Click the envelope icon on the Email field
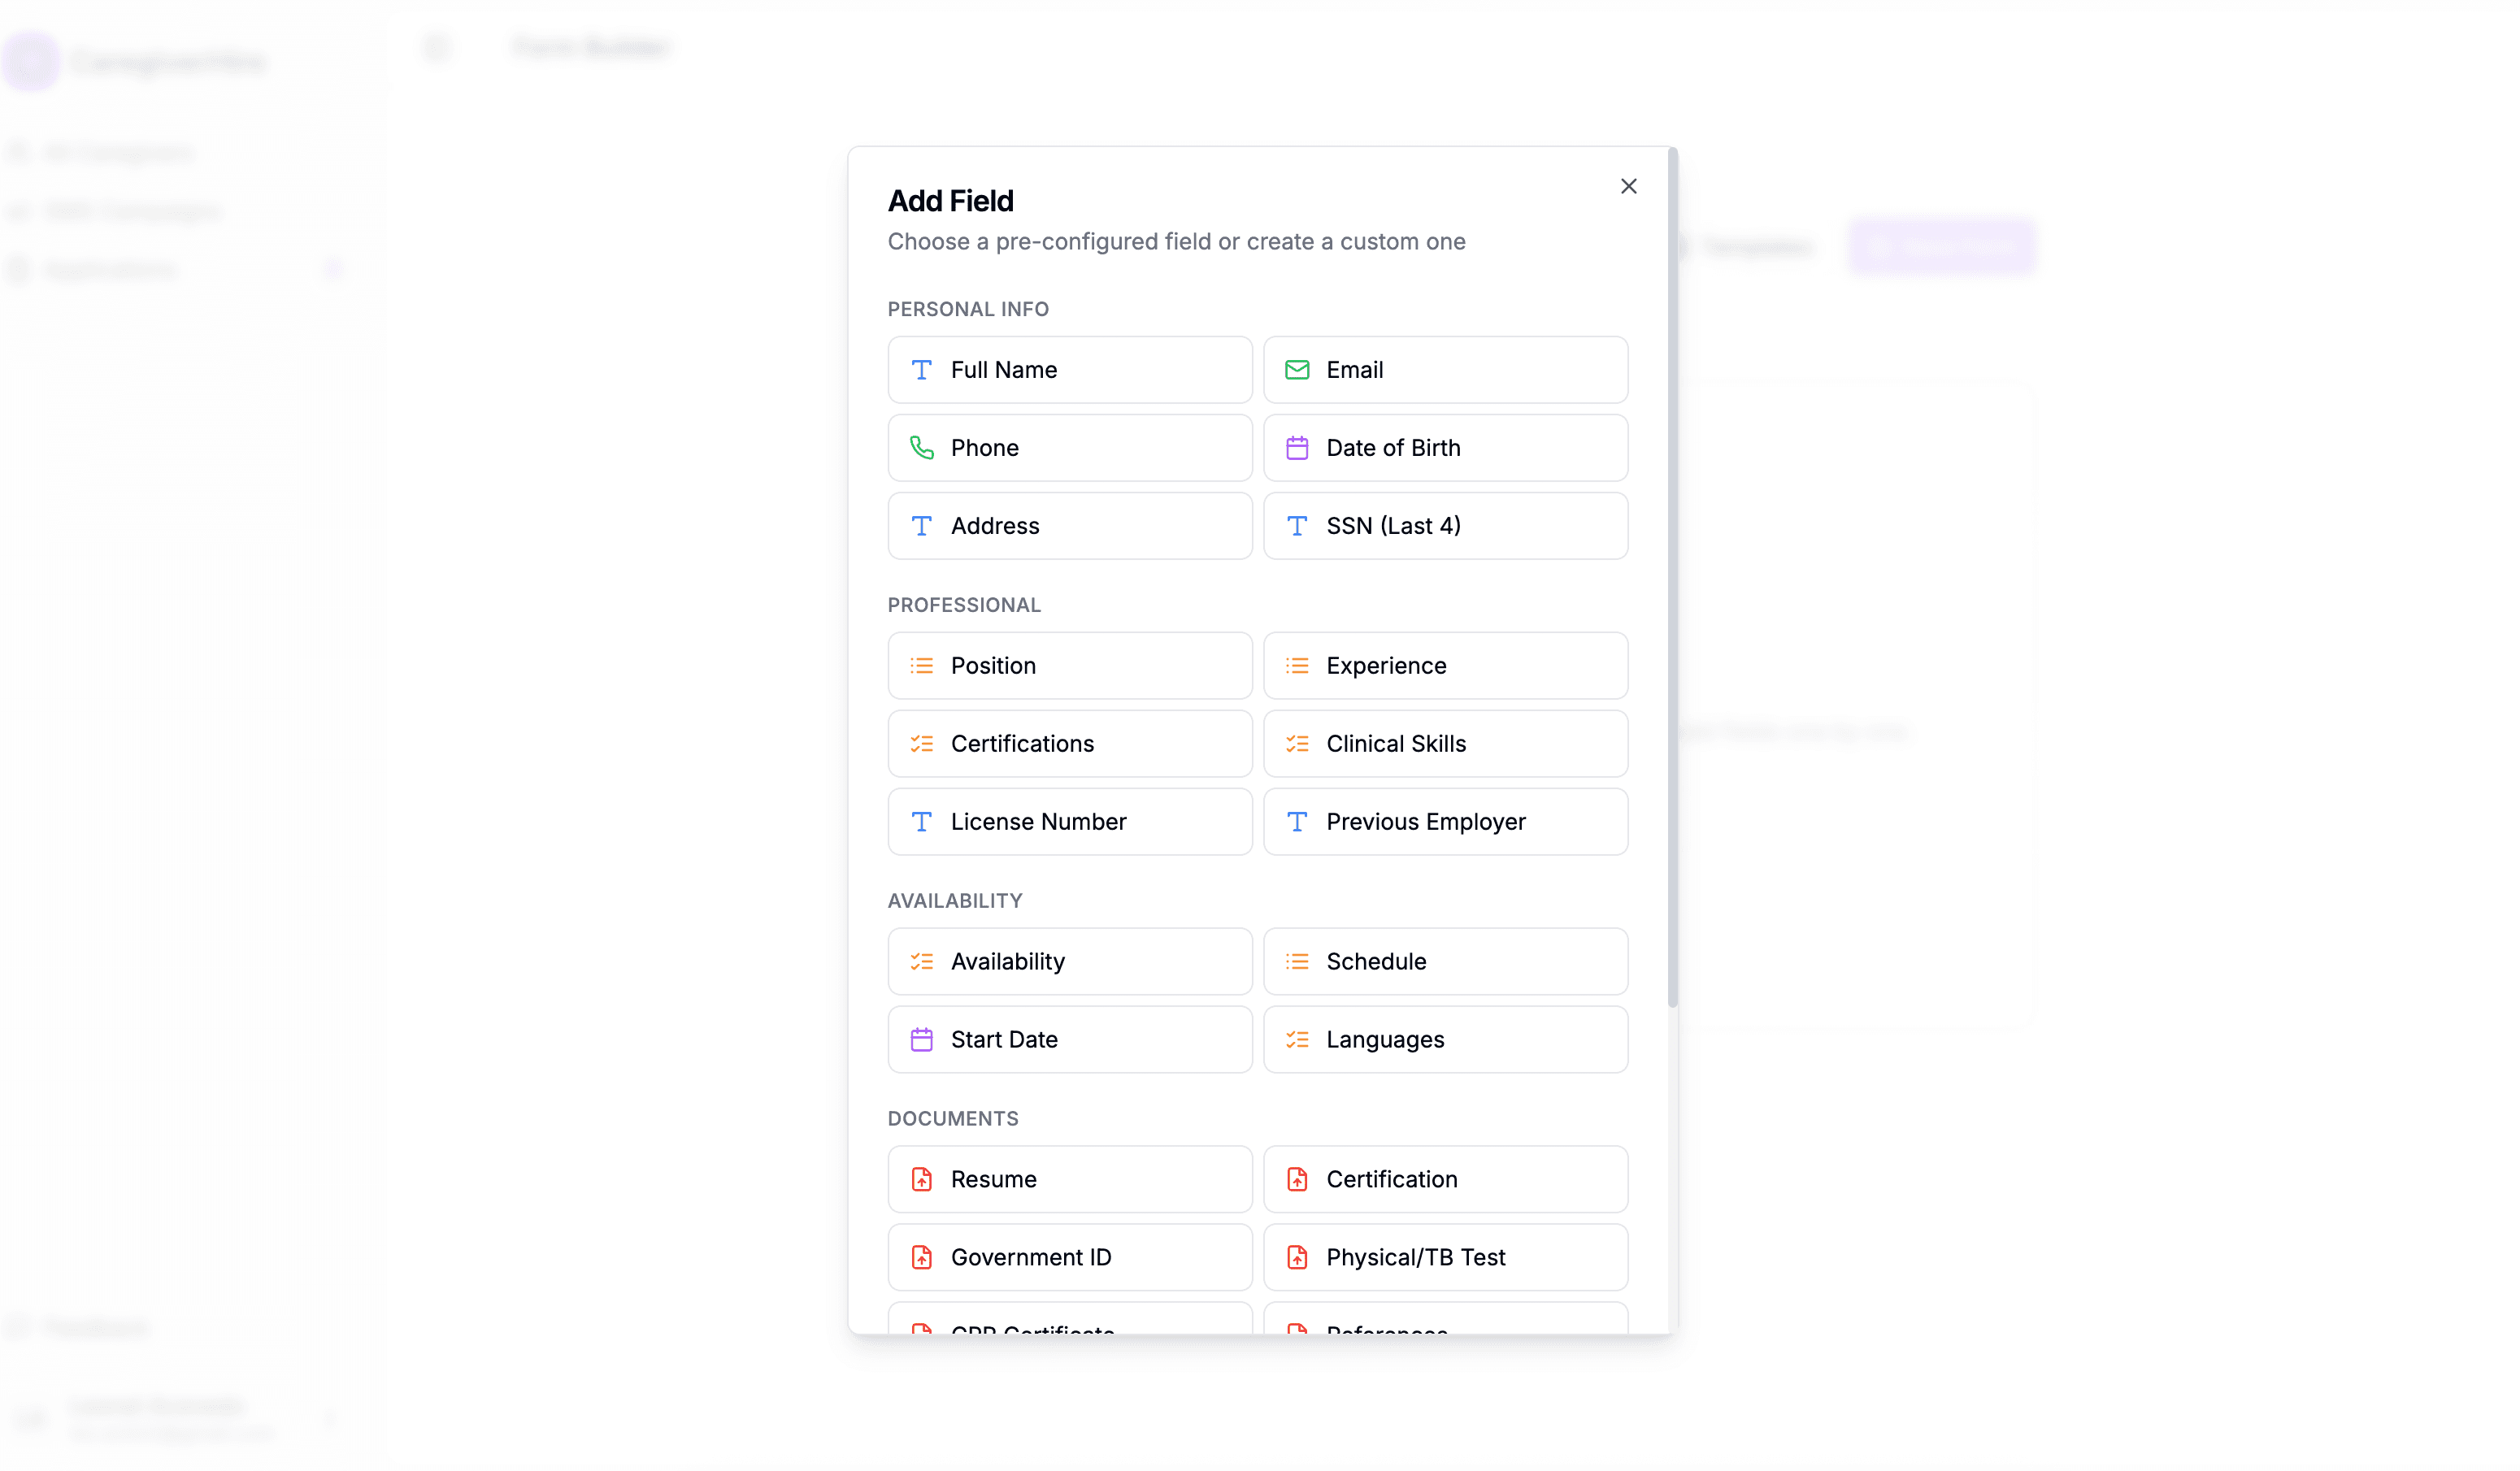 click(x=1296, y=369)
